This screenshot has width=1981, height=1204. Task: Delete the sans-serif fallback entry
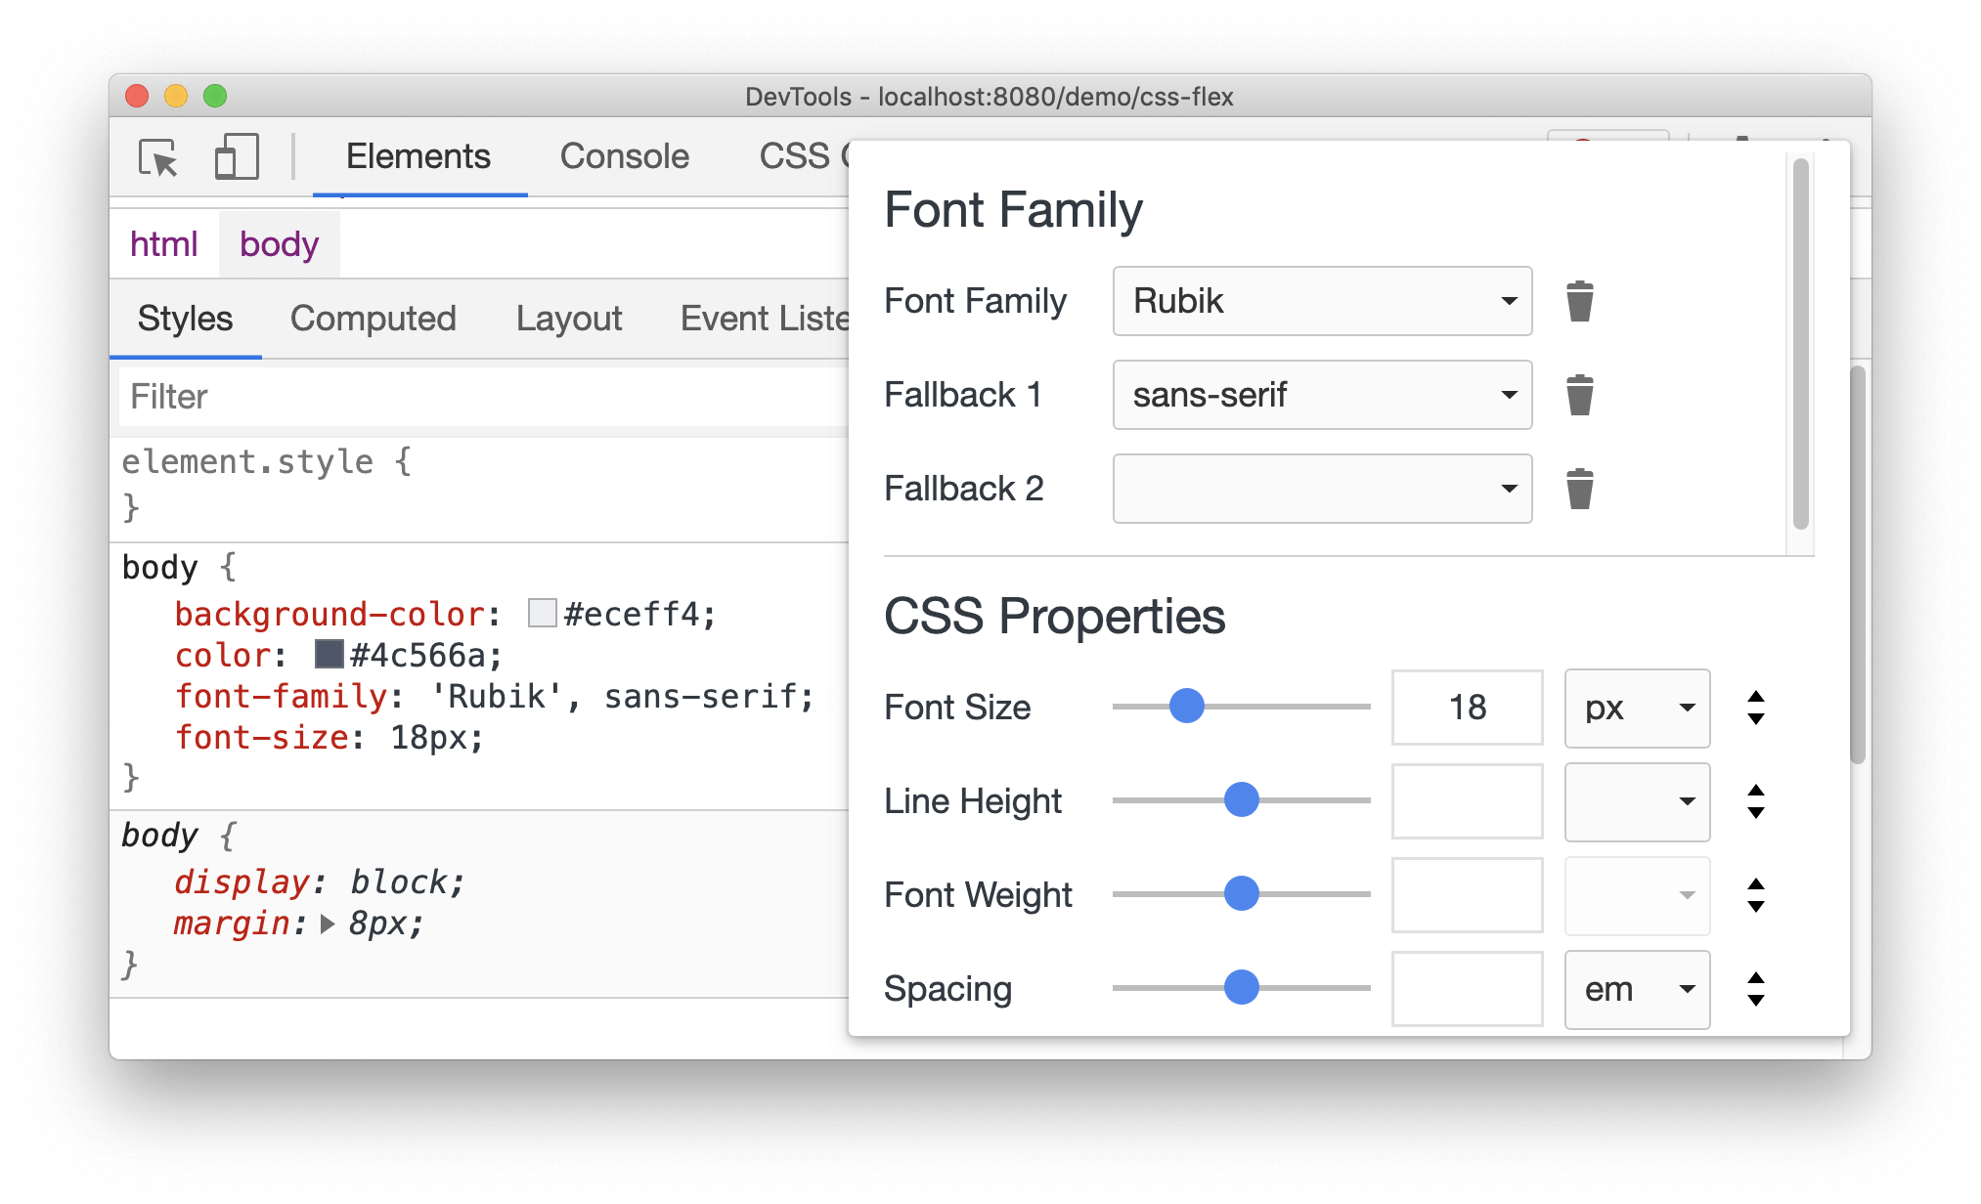click(x=1579, y=395)
